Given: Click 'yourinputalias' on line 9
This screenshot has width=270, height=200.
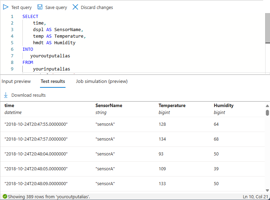Looking at the screenshot, I should pos(51,69).
